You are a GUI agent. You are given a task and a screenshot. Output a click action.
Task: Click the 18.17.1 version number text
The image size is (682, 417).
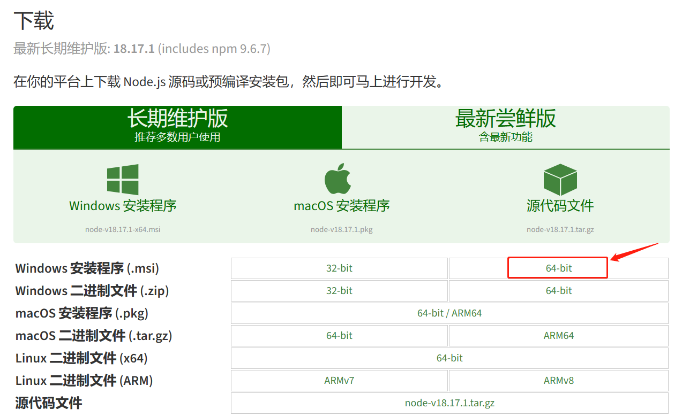pyautogui.click(x=134, y=49)
